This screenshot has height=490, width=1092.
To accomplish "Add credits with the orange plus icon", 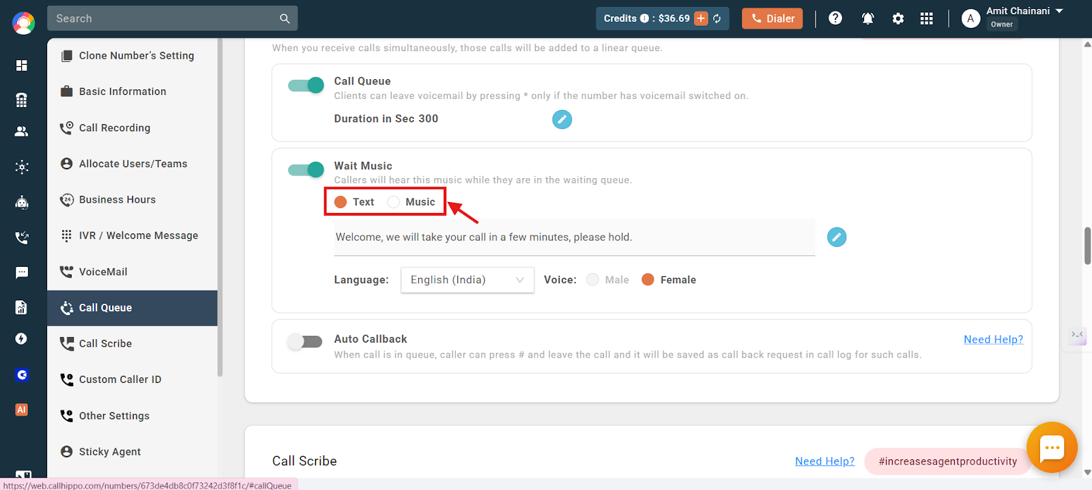I will coord(701,18).
